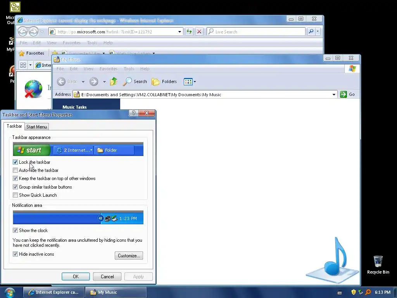397x298 pixels.
Task: Open Search in My Music toolbar
Action: click(x=135, y=81)
